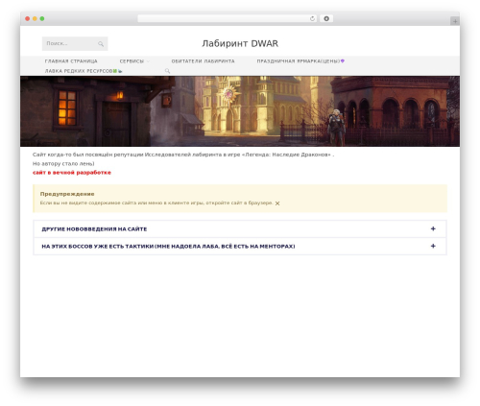This screenshot has width=480, height=406.
Task: Click the magnifier icon in navigation bar
Action: (167, 71)
